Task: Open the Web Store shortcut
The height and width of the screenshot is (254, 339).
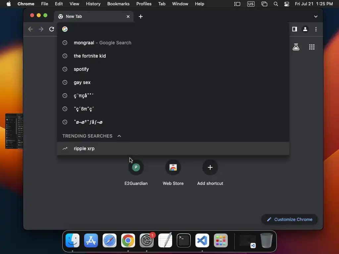Action: [173, 173]
